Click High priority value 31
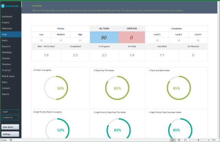Screen dimensions: 220x142 point(80,41)
